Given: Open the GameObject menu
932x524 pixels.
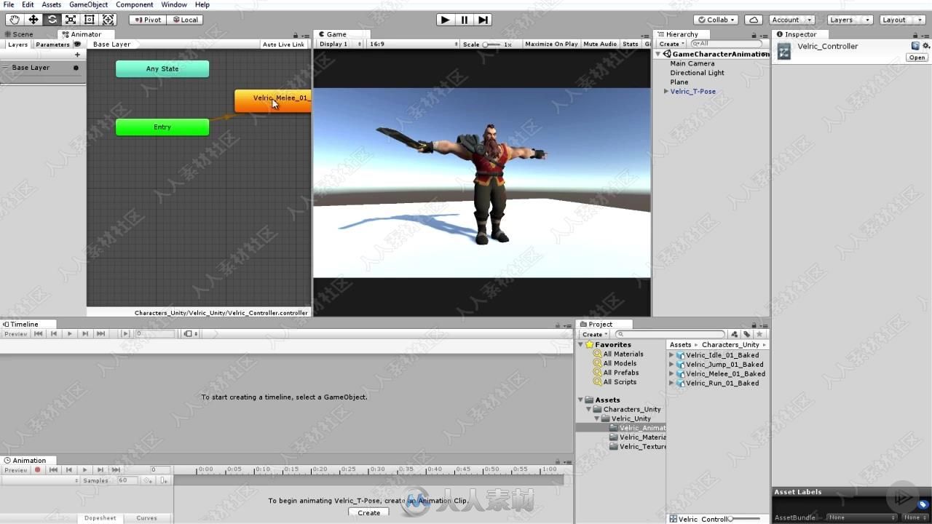Looking at the screenshot, I should click(x=88, y=4).
